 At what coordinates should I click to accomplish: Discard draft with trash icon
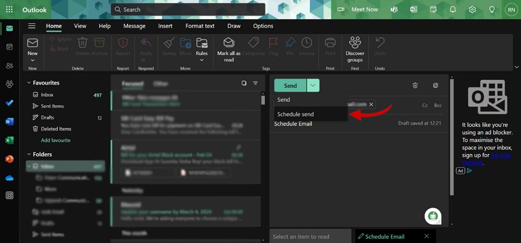[x=415, y=85]
